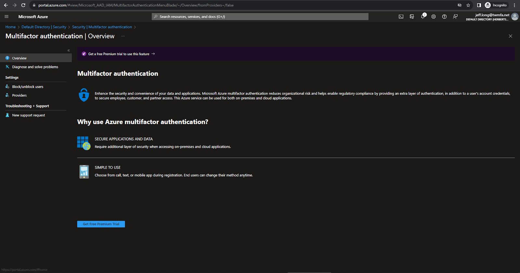Focus the Search resources, services, and docs box

(260, 17)
